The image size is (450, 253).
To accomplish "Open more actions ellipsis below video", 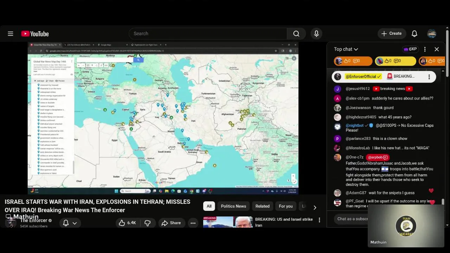I will point(193,223).
